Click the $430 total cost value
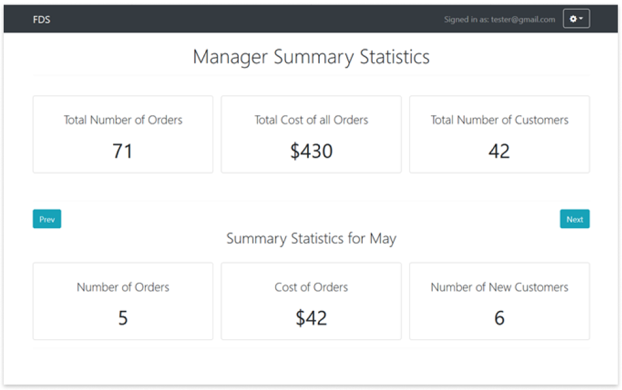This screenshot has width=622, height=390. 311,151
